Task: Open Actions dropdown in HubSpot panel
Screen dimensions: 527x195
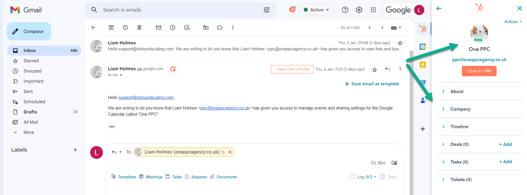Action: click(513, 22)
